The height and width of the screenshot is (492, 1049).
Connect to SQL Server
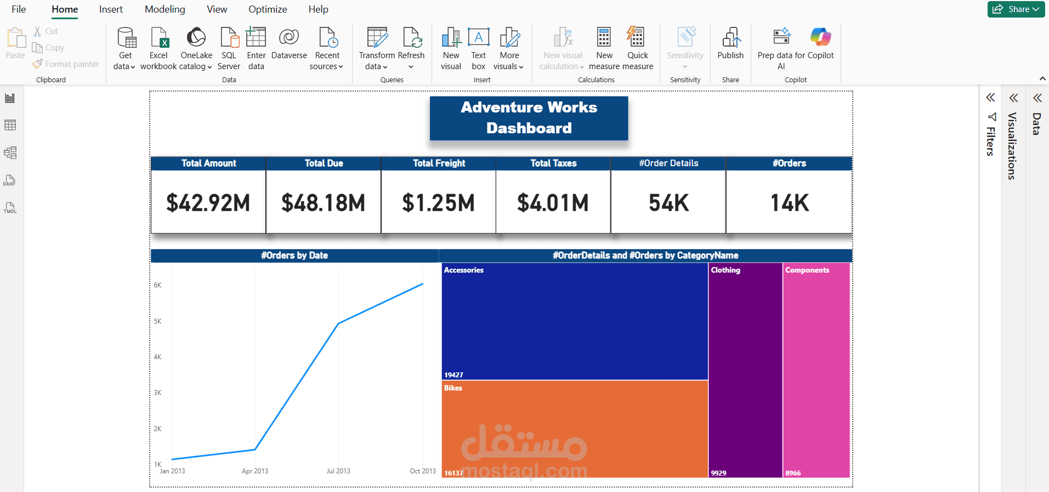click(x=229, y=48)
